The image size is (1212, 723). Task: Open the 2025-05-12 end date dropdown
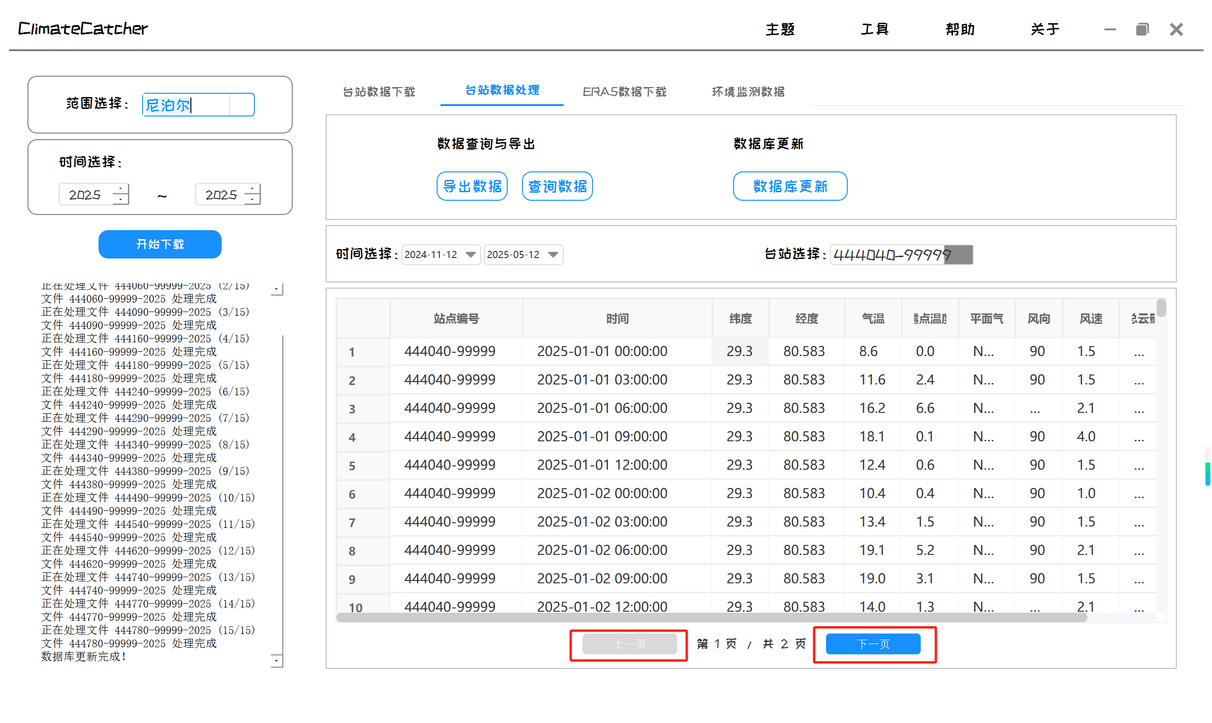[553, 255]
